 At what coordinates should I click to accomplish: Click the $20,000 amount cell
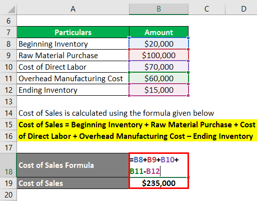pos(158,44)
